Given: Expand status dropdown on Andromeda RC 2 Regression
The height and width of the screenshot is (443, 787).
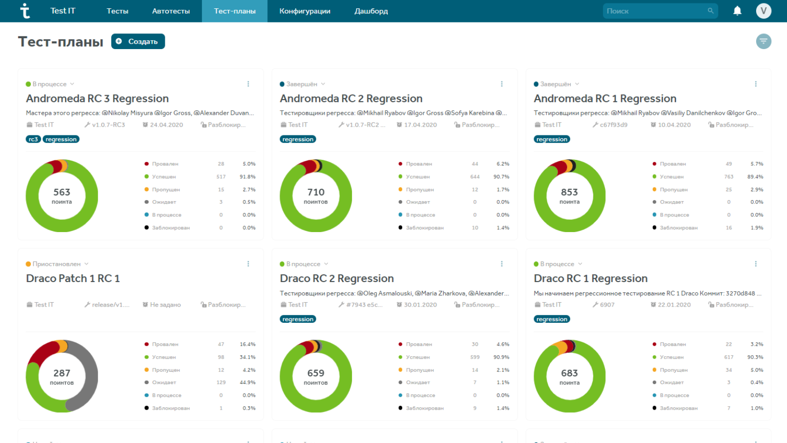Looking at the screenshot, I should click(x=323, y=84).
